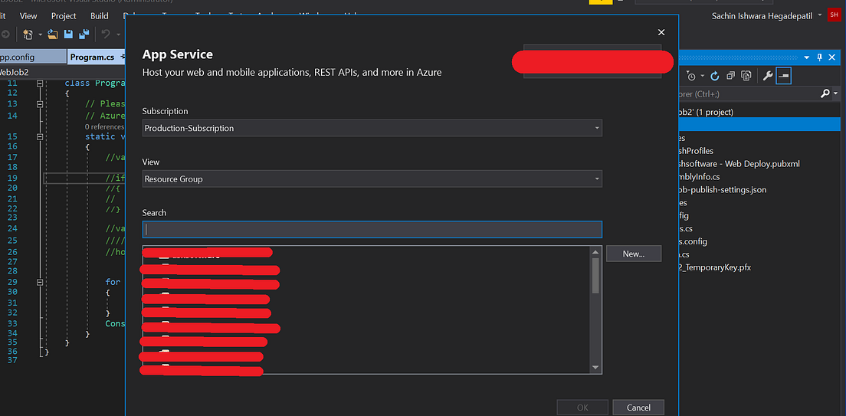The height and width of the screenshot is (416, 846).
Task: Click the Save icon in toolbar
Action: point(68,34)
